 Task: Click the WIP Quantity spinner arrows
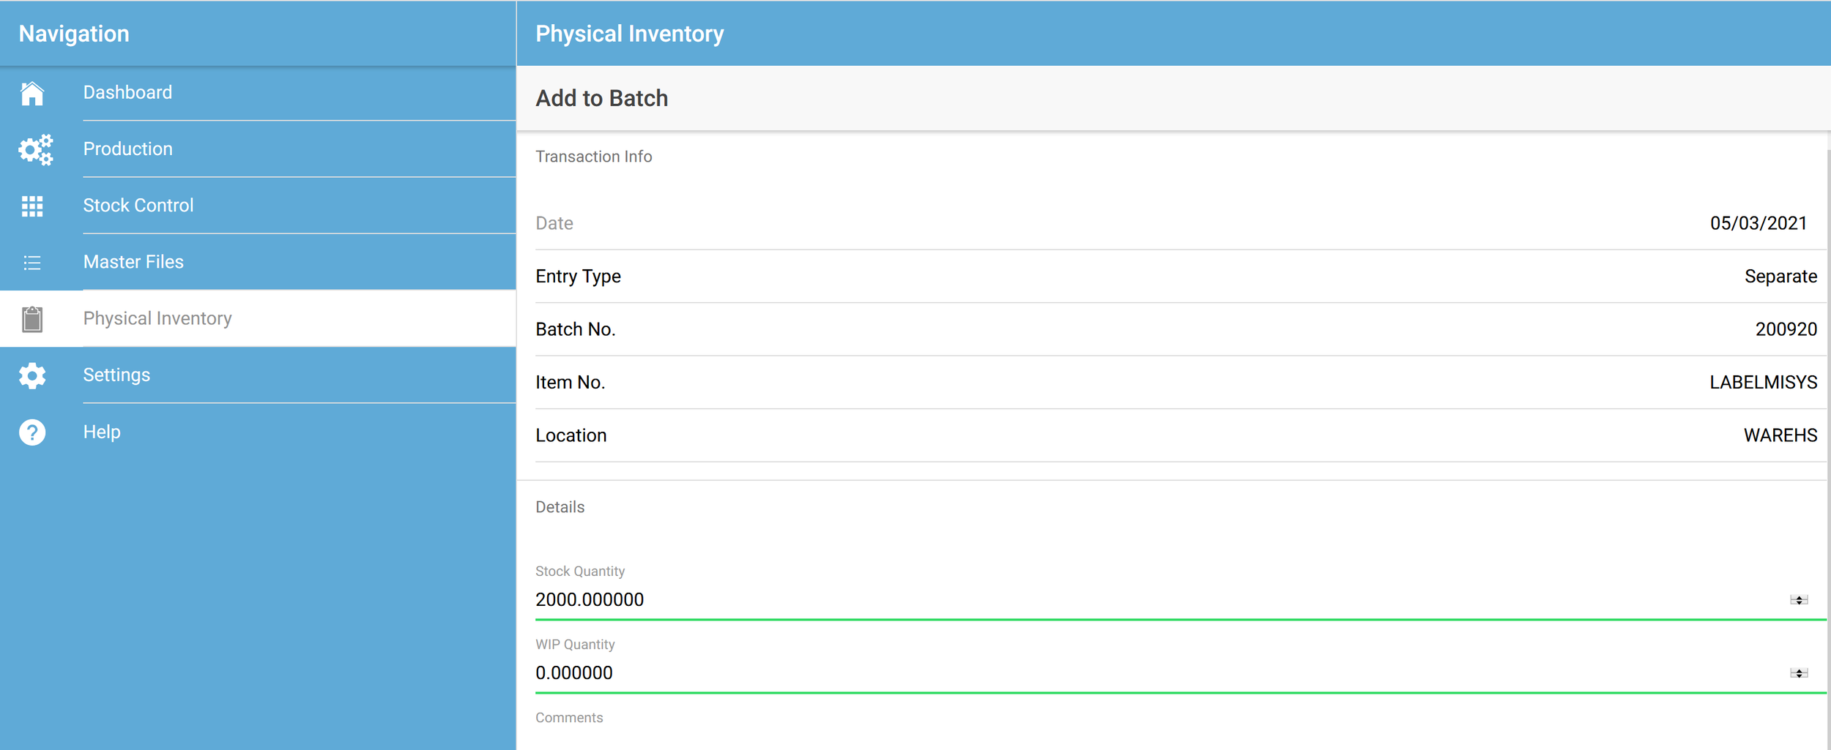point(1800,673)
